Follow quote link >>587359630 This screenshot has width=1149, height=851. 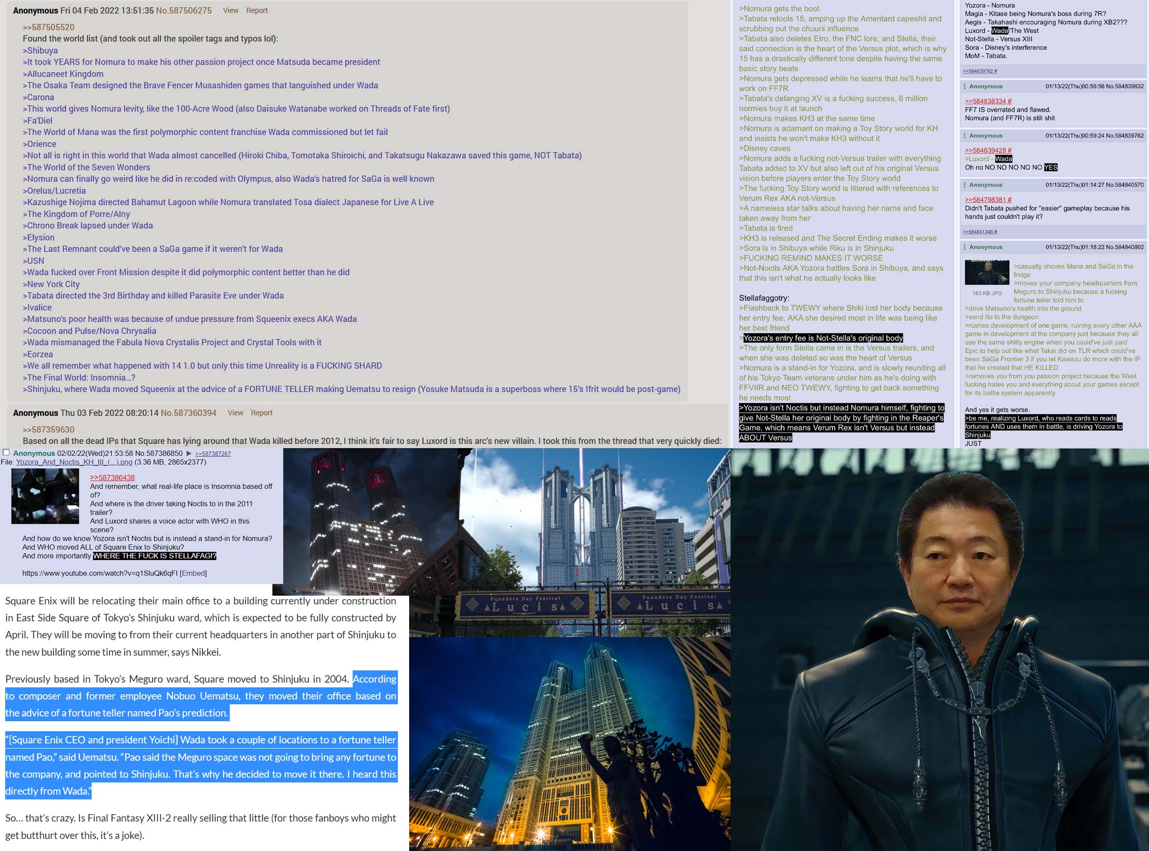48,429
